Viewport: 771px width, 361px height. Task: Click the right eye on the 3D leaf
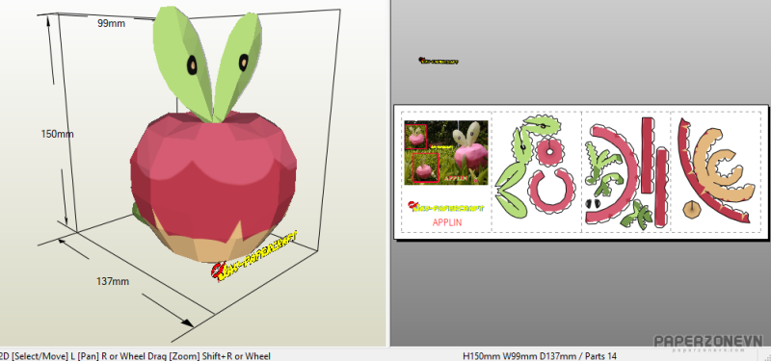(x=244, y=63)
